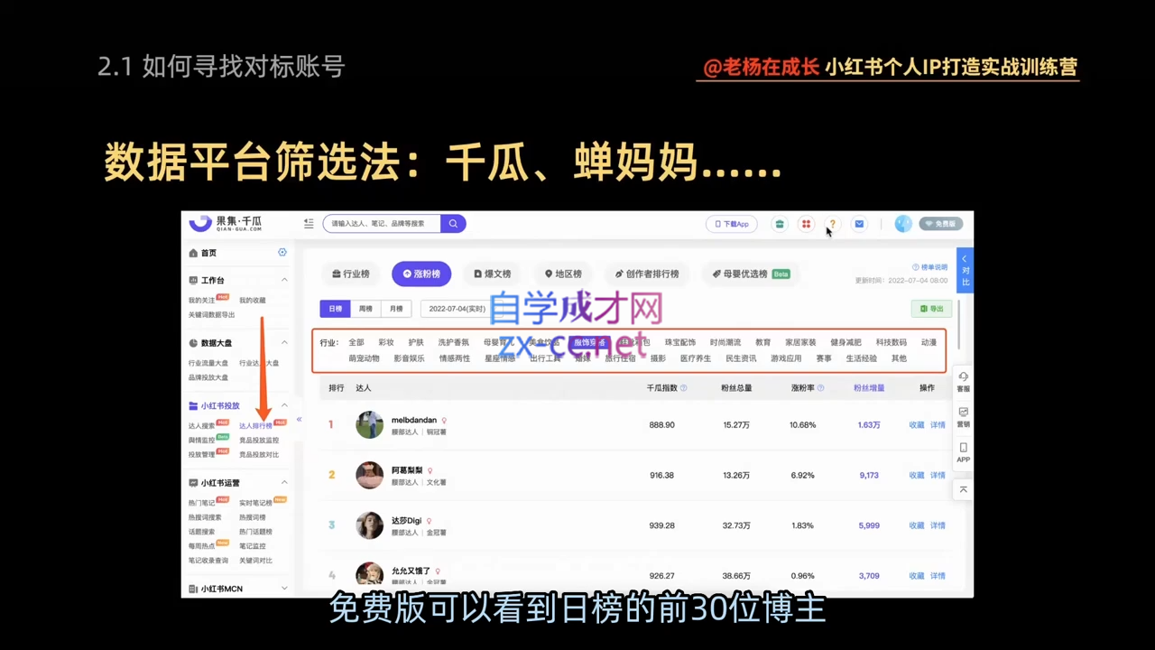Viewport: 1155px width, 650px height.
Task: Click the user avatar in header
Action: coord(902,224)
